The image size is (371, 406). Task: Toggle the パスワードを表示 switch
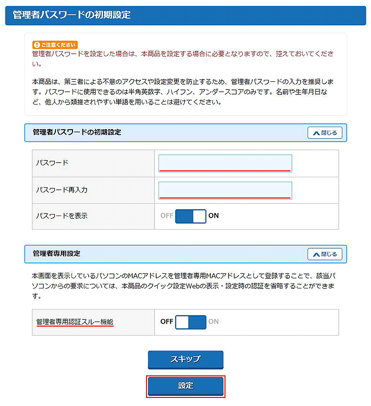pos(190,216)
